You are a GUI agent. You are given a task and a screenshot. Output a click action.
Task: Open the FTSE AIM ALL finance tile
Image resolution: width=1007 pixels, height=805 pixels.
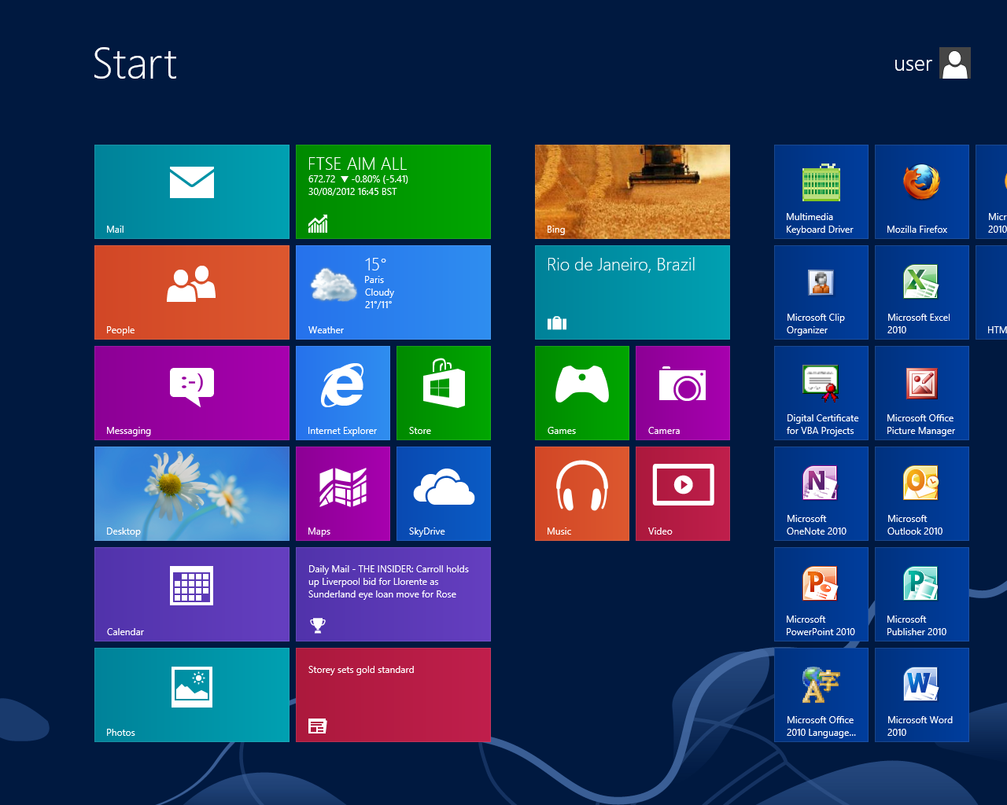click(x=393, y=192)
